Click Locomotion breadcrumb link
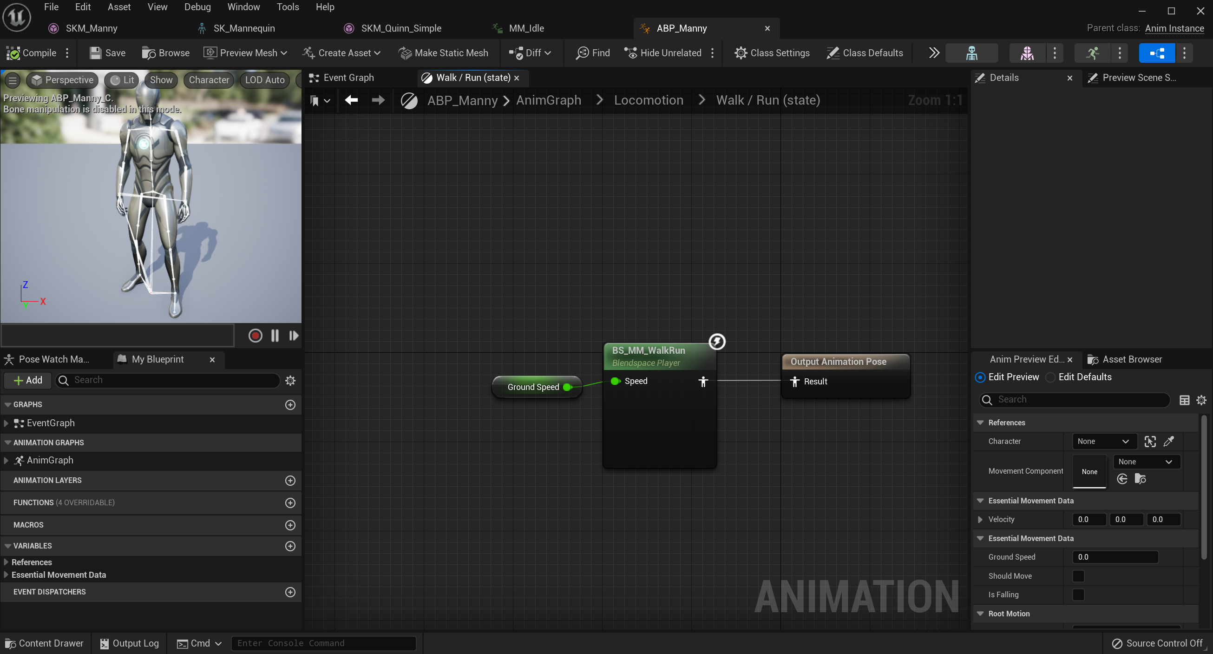Image resolution: width=1213 pixels, height=654 pixels. pyautogui.click(x=649, y=100)
